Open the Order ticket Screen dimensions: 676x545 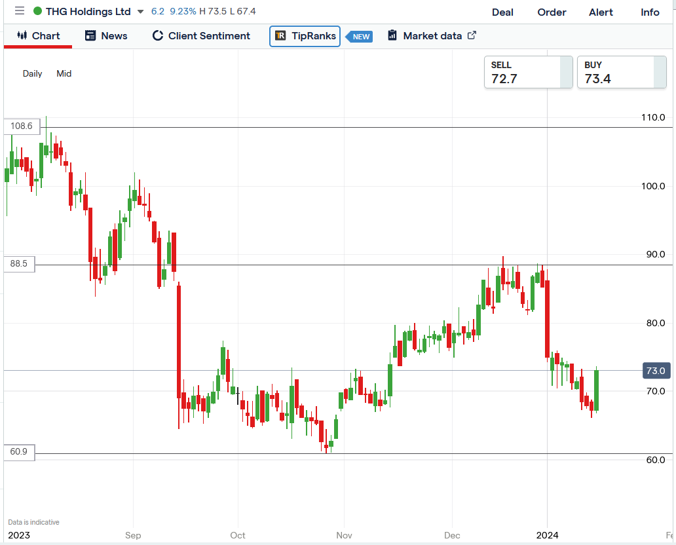point(552,12)
